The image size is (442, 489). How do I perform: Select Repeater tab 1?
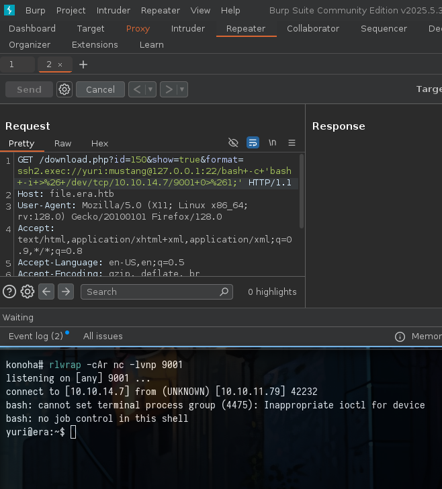pyautogui.click(x=17, y=64)
